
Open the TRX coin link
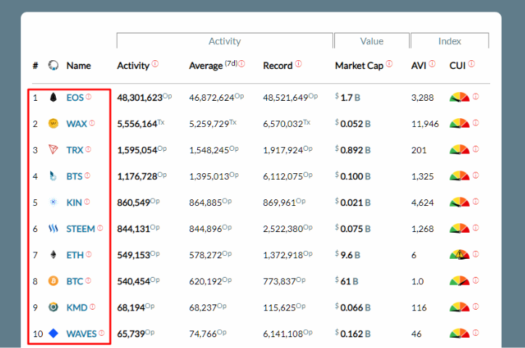pyautogui.click(x=75, y=150)
